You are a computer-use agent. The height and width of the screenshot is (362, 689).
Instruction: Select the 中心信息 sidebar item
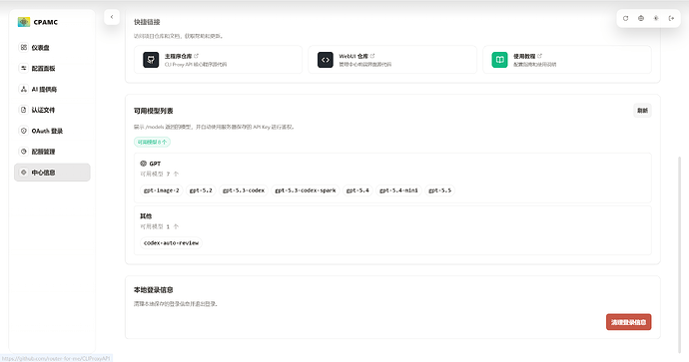click(52, 173)
